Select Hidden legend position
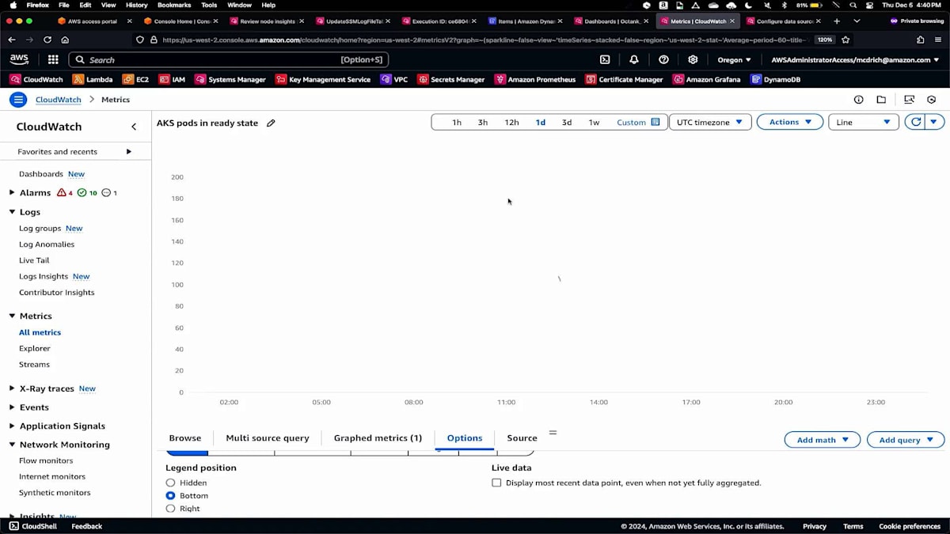This screenshot has width=950, height=534. tap(170, 483)
